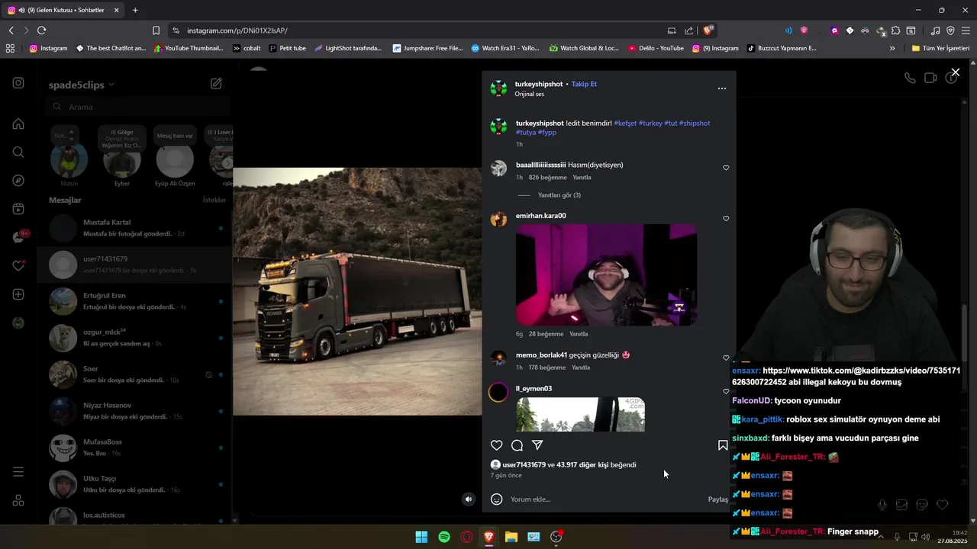Open YouTube Thumbnail bookmark
The height and width of the screenshot is (549, 977).
[189, 48]
